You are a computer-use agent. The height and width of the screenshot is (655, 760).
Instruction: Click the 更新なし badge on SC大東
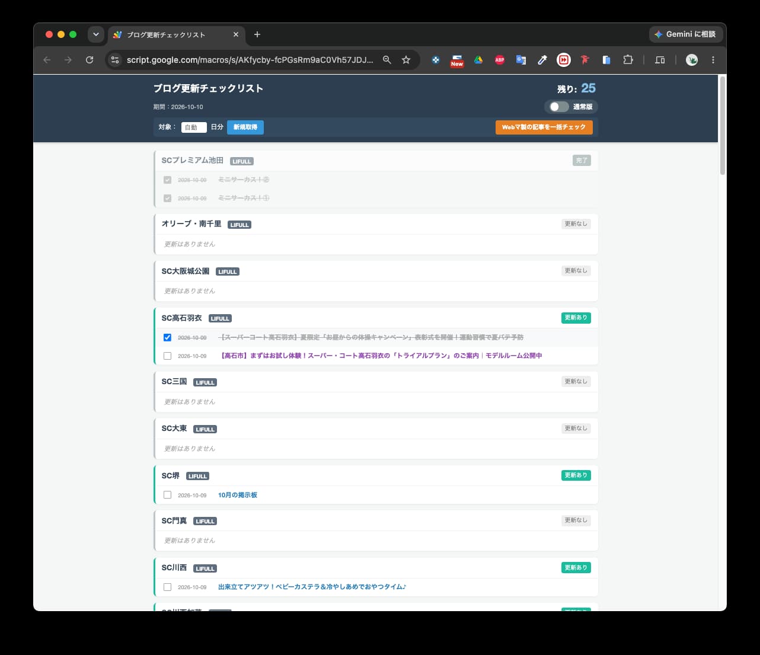tap(576, 428)
